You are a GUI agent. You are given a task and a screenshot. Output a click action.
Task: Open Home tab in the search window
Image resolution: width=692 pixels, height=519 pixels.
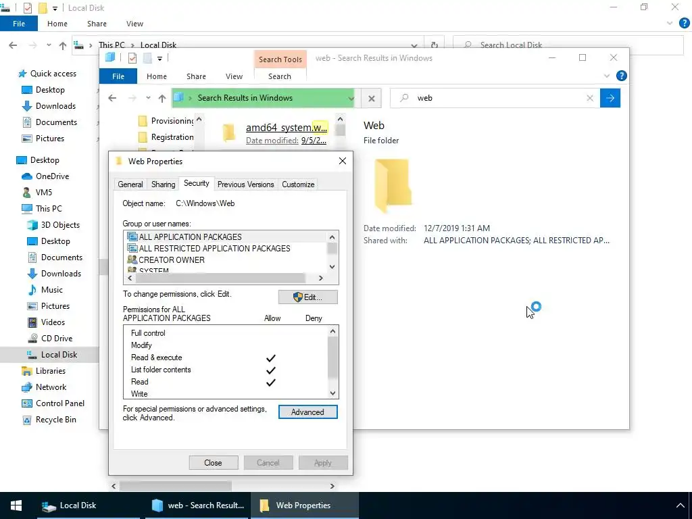tap(157, 76)
